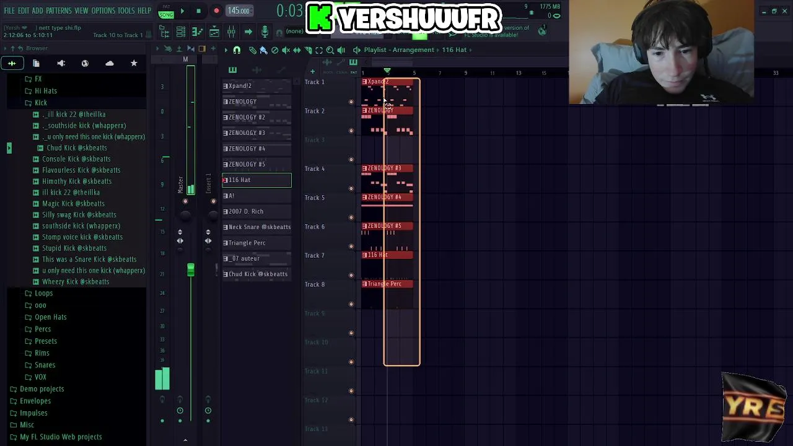The width and height of the screenshot is (793, 446).
Task: Open the pattern selector (none) dropdown
Action: click(294, 32)
